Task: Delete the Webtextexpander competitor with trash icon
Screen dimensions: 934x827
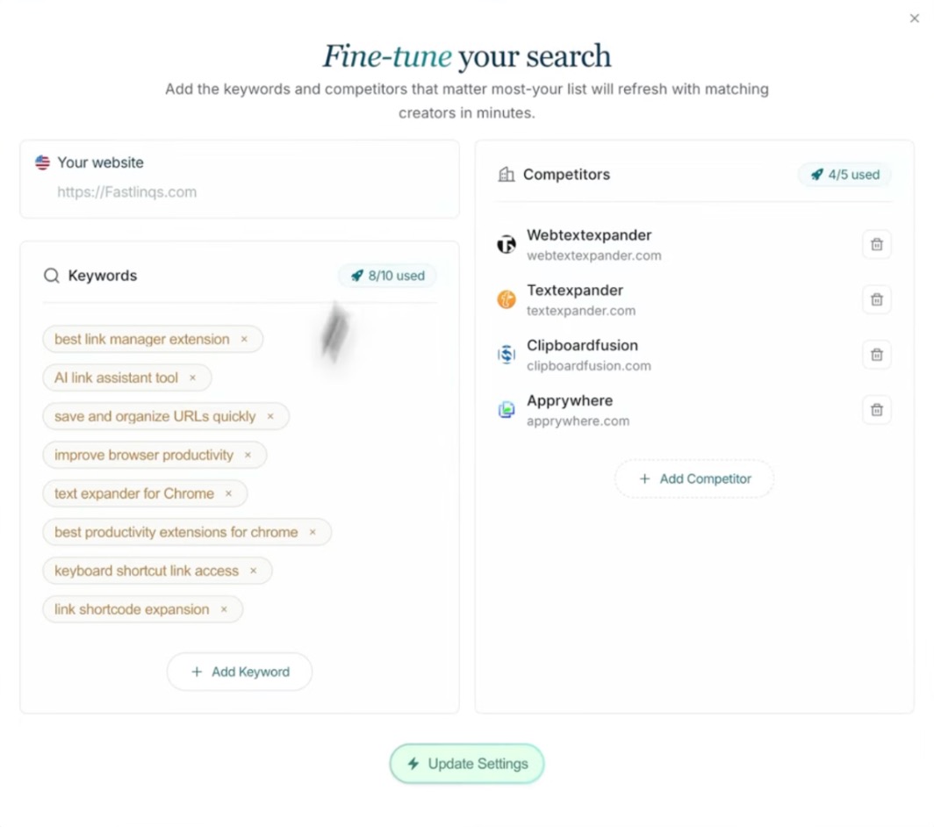Action: (x=876, y=245)
